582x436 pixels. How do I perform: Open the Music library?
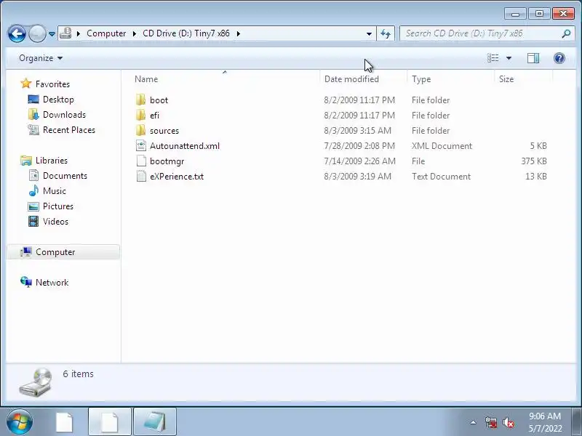pos(54,191)
